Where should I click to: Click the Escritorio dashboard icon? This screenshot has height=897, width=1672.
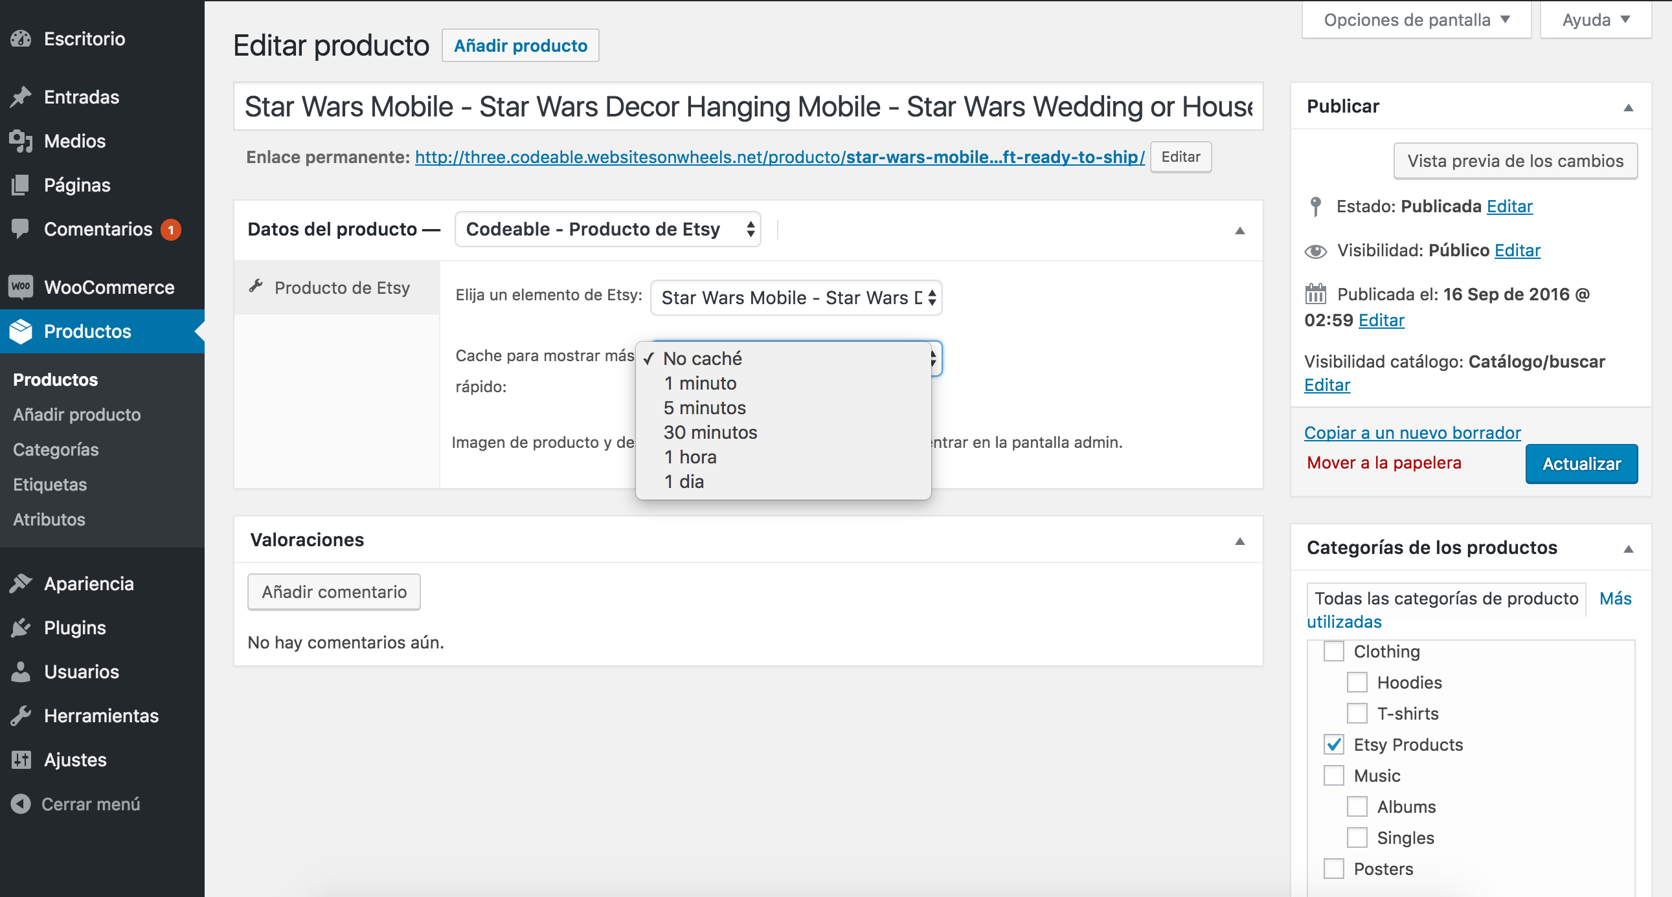(21, 39)
